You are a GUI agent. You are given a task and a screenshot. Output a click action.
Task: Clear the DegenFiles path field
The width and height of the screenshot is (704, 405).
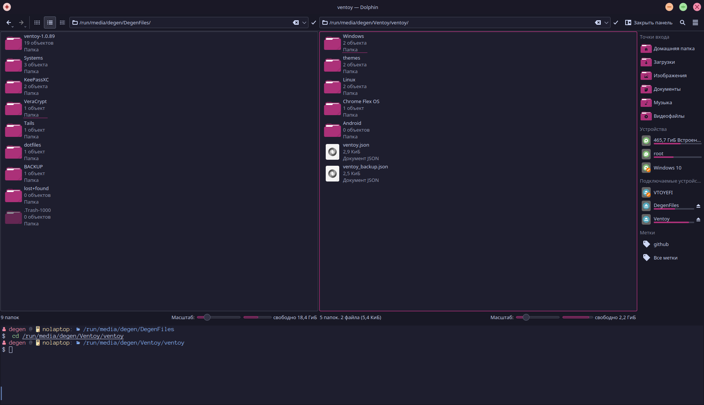coord(296,22)
